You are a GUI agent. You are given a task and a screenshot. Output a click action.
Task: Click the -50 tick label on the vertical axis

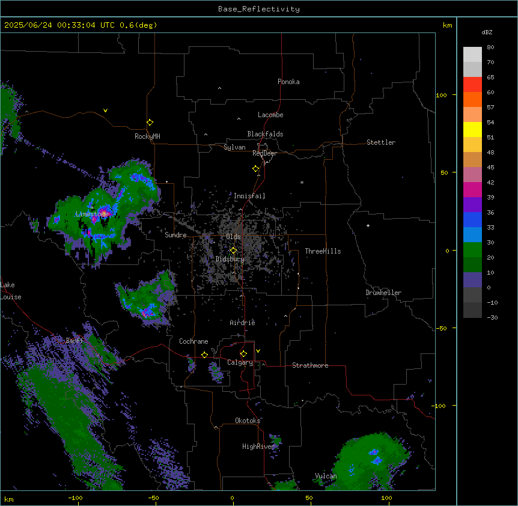[x=441, y=328]
